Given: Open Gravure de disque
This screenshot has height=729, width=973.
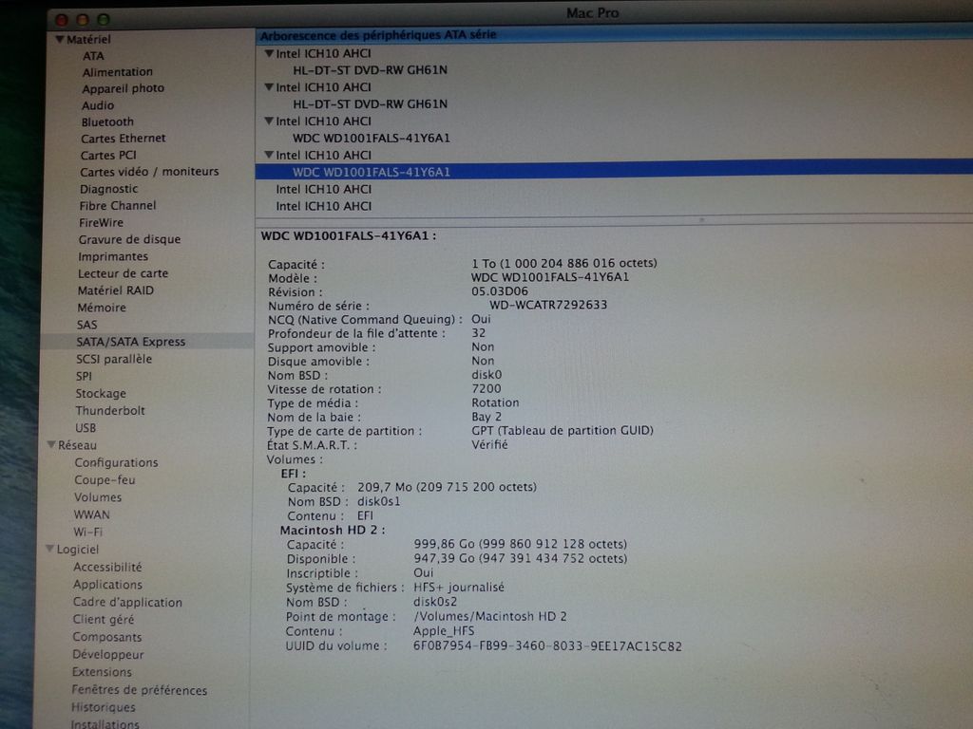Looking at the screenshot, I should click(129, 239).
